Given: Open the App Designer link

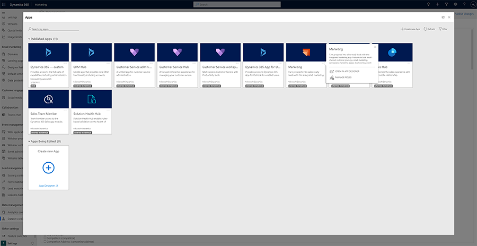Looking at the screenshot, I should 48,186.
